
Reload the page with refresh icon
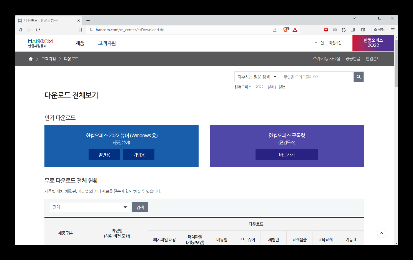[38, 30]
